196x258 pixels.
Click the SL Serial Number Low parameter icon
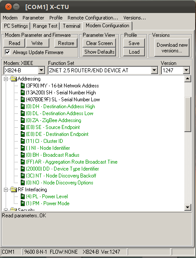pos(22,100)
